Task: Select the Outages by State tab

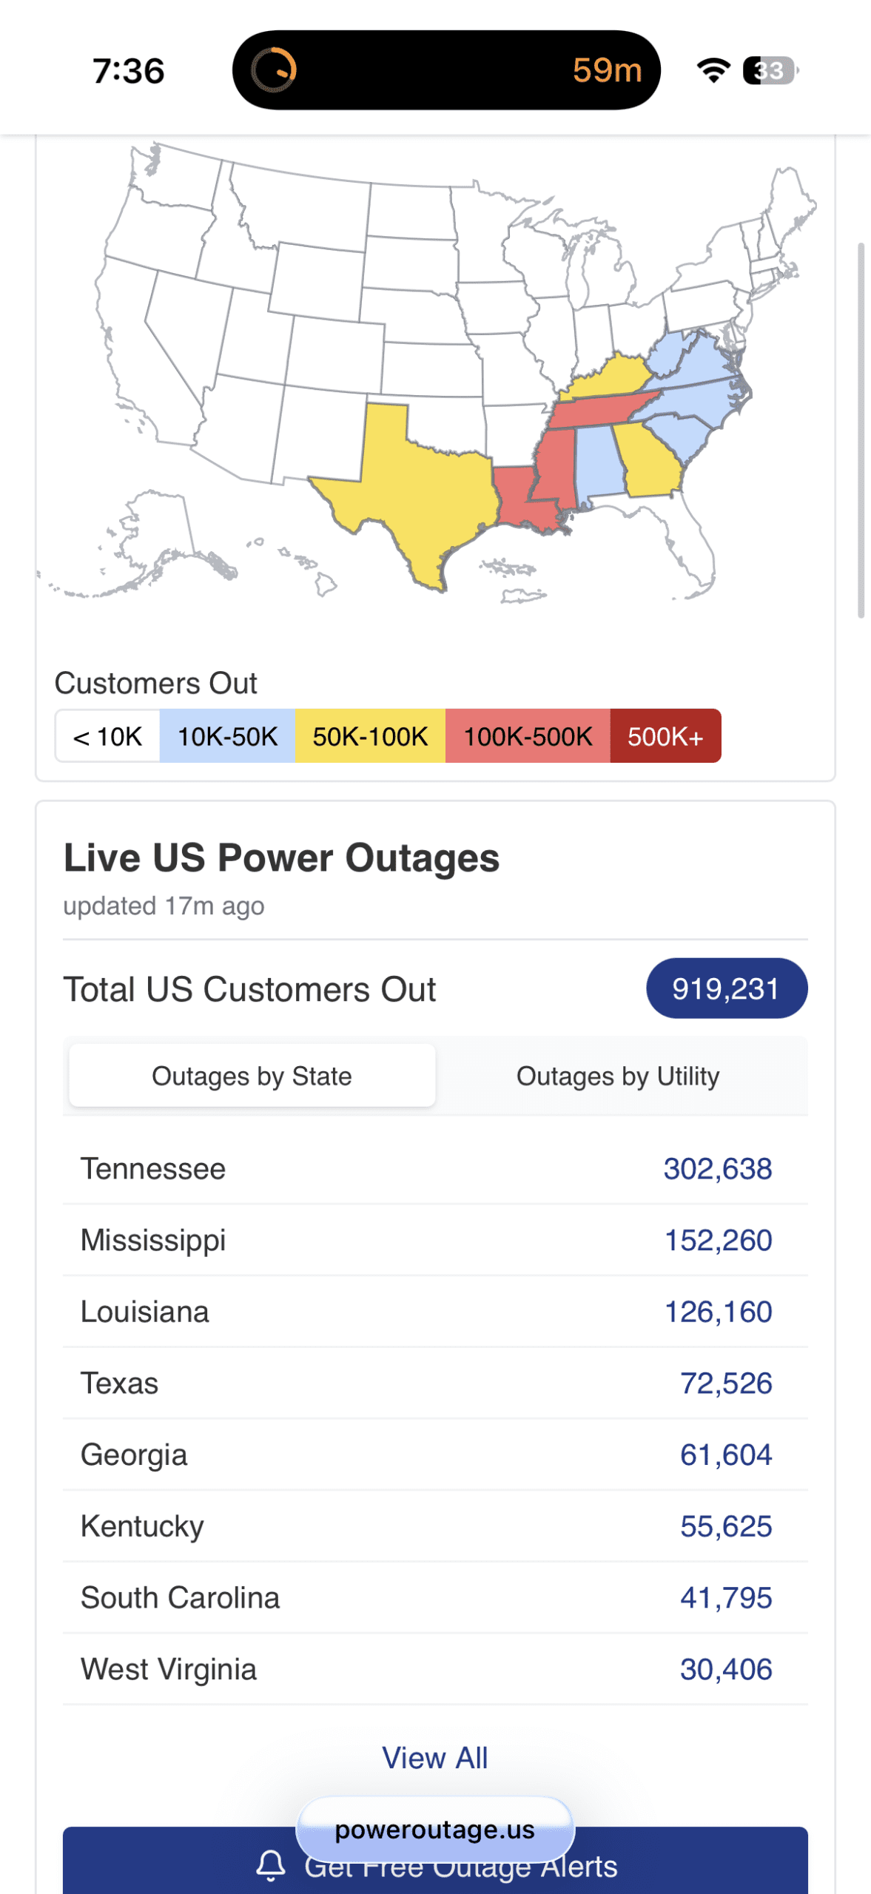Action: [x=252, y=1076]
